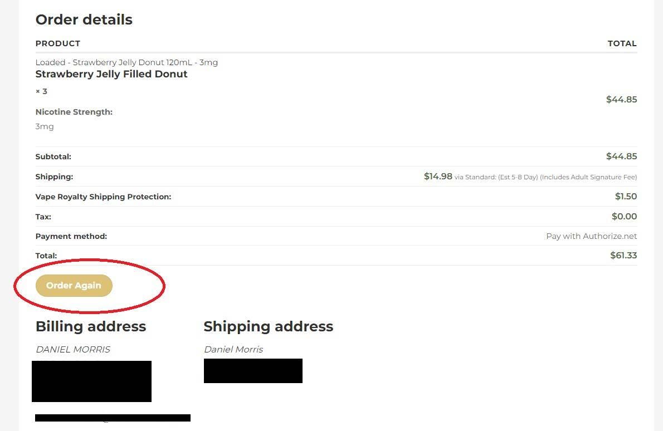Viewport: 663px width, 431px height.
Task: Click the TOTAL column header
Action: coord(622,43)
